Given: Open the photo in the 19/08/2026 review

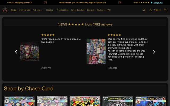Looking at the screenshot, I should [96, 51].
